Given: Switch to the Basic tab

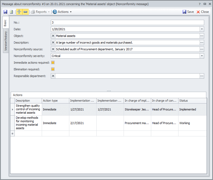Looking at the screenshot, I should pyautogui.click(x=5, y=23).
